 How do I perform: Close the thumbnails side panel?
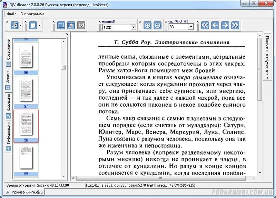pos(67,34)
